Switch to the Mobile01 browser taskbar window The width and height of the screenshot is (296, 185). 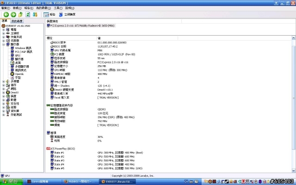pyautogui.click(x=80, y=182)
